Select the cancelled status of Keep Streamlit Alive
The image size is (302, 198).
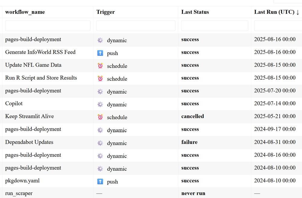coord(193,116)
